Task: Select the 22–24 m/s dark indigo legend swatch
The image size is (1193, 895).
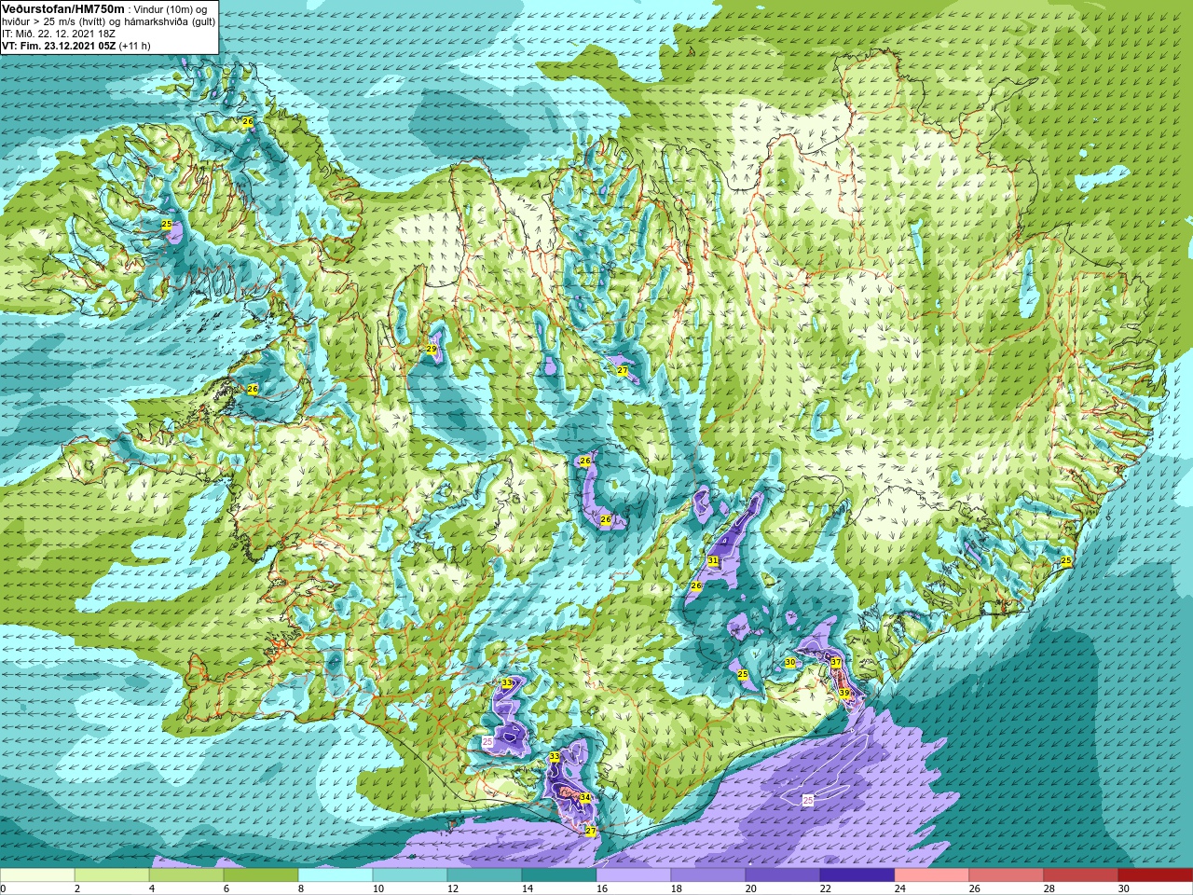Action: pos(857,874)
